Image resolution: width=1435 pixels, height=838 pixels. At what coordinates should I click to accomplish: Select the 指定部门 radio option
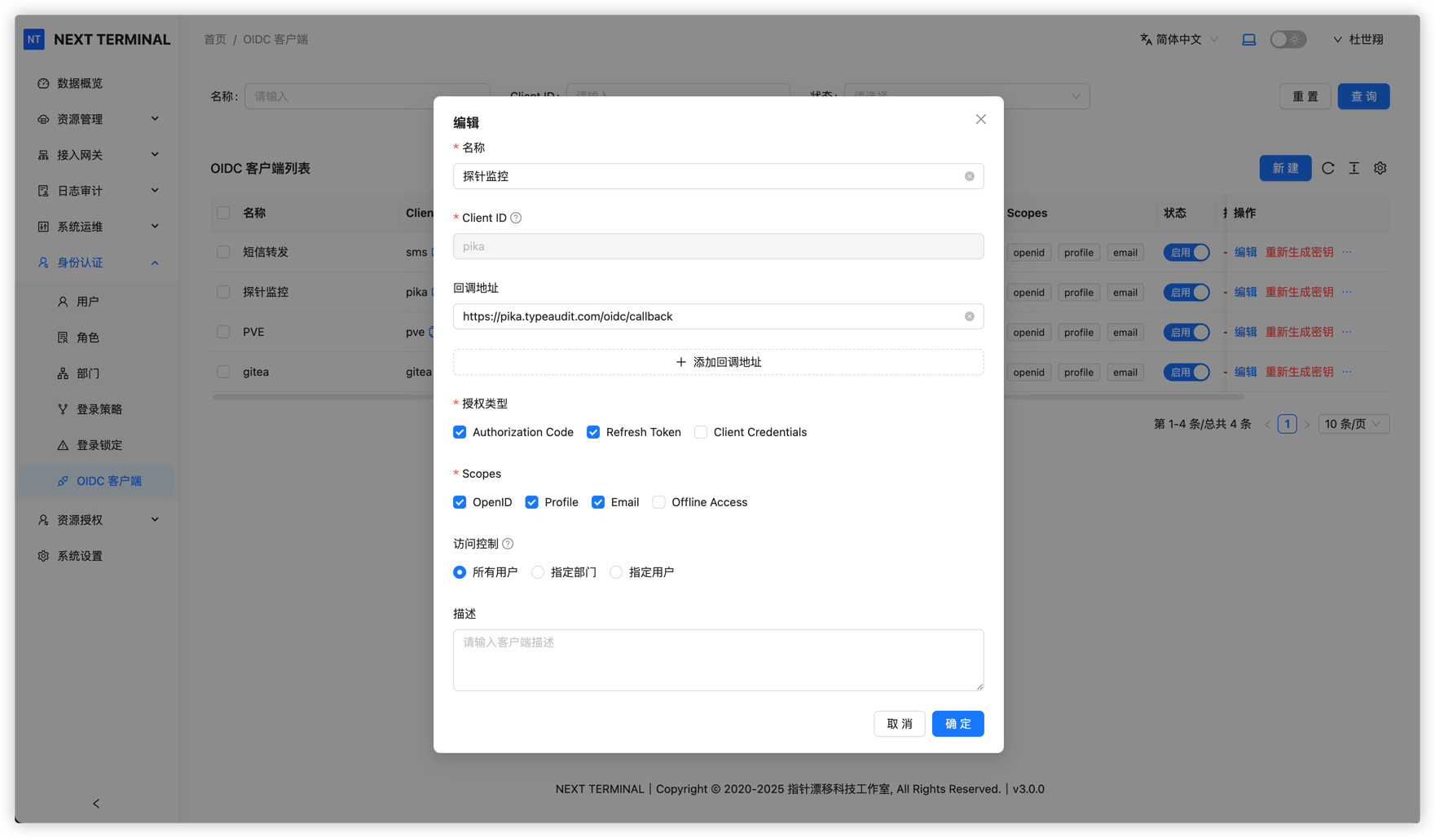point(538,572)
